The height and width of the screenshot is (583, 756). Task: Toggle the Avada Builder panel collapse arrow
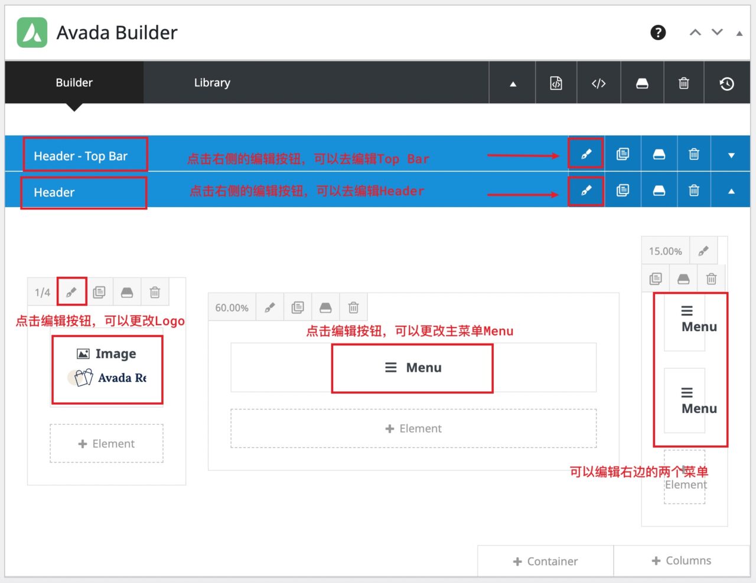pyautogui.click(x=739, y=34)
